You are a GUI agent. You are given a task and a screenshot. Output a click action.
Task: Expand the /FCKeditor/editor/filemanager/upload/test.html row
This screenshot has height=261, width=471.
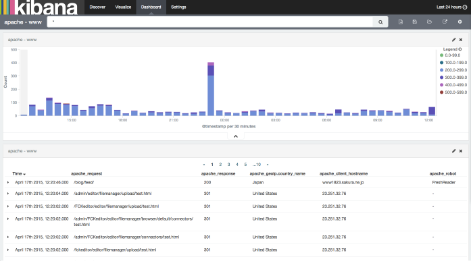[x=8, y=206]
